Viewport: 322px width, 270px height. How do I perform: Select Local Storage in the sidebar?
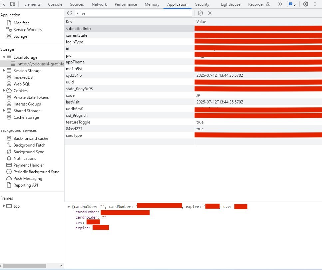tap(25, 57)
